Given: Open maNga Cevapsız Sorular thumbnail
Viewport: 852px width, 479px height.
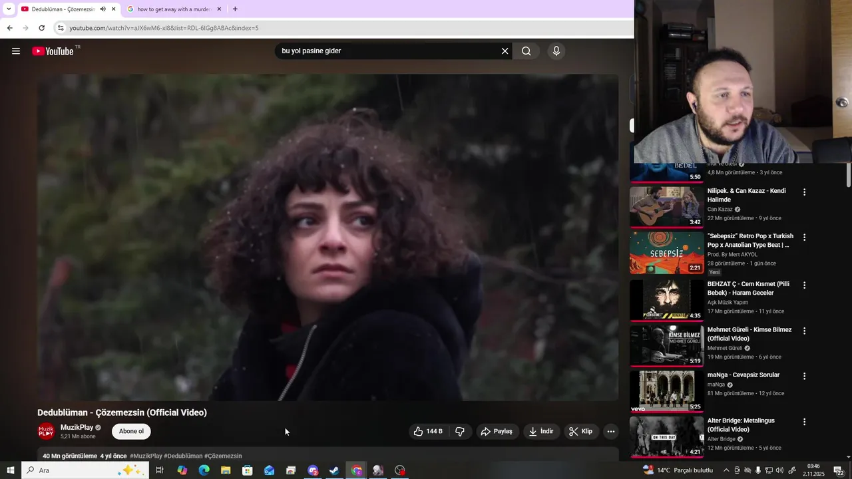Looking at the screenshot, I should click(x=666, y=391).
